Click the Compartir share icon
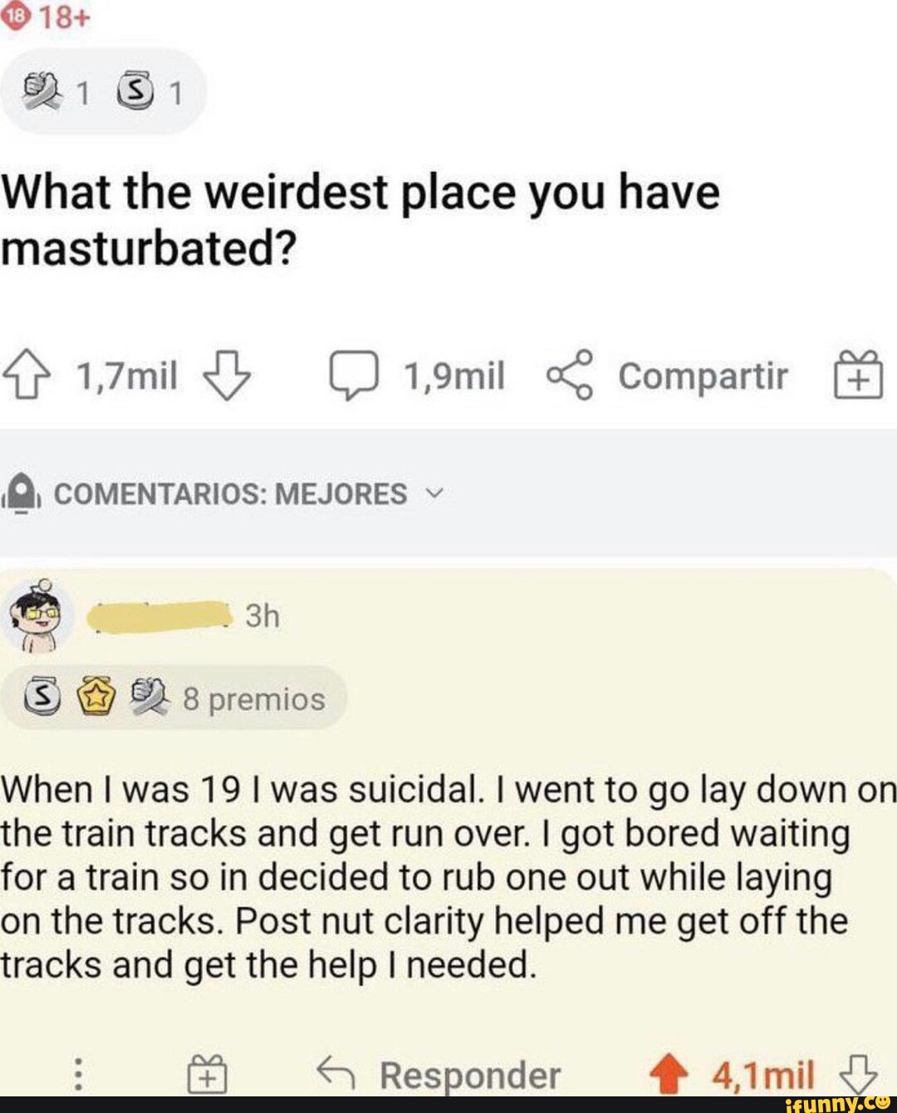Image resolution: width=897 pixels, height=1113 pixels. coord(571,376)
